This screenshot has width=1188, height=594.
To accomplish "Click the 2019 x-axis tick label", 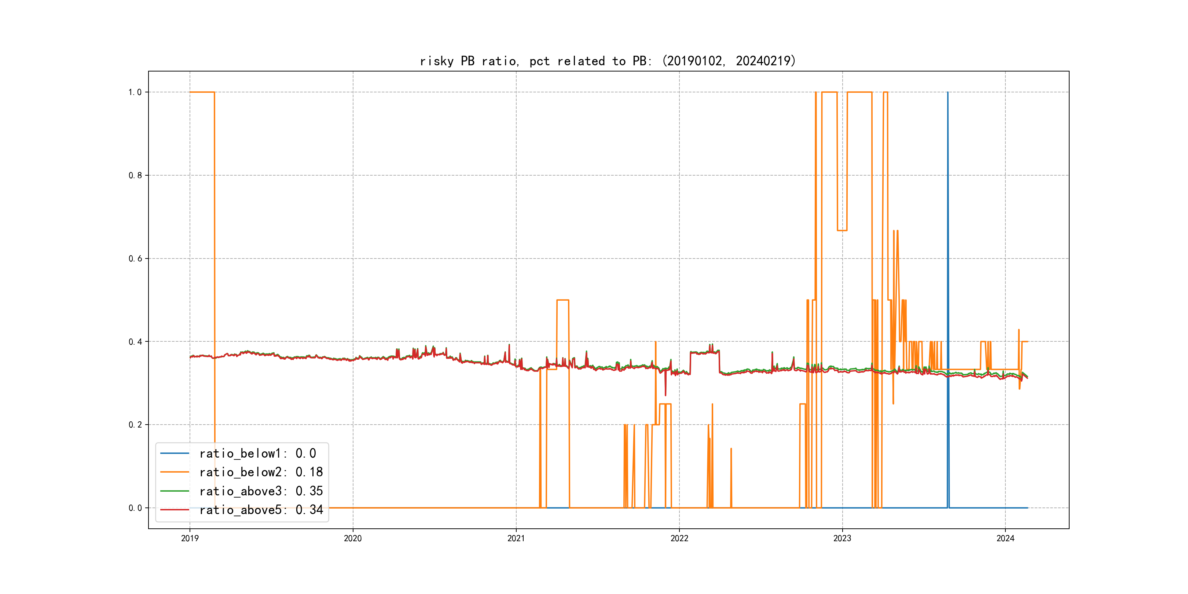I will 190,538.
